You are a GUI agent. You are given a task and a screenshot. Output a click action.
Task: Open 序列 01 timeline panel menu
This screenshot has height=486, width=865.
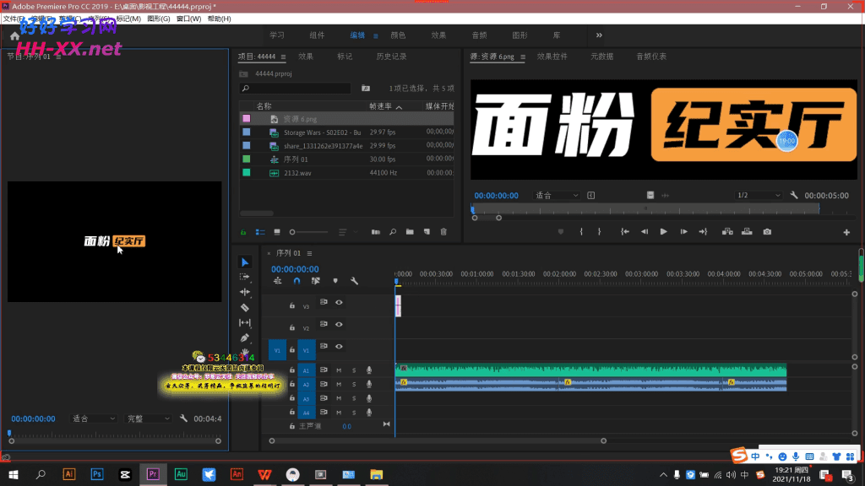[309, 253]
